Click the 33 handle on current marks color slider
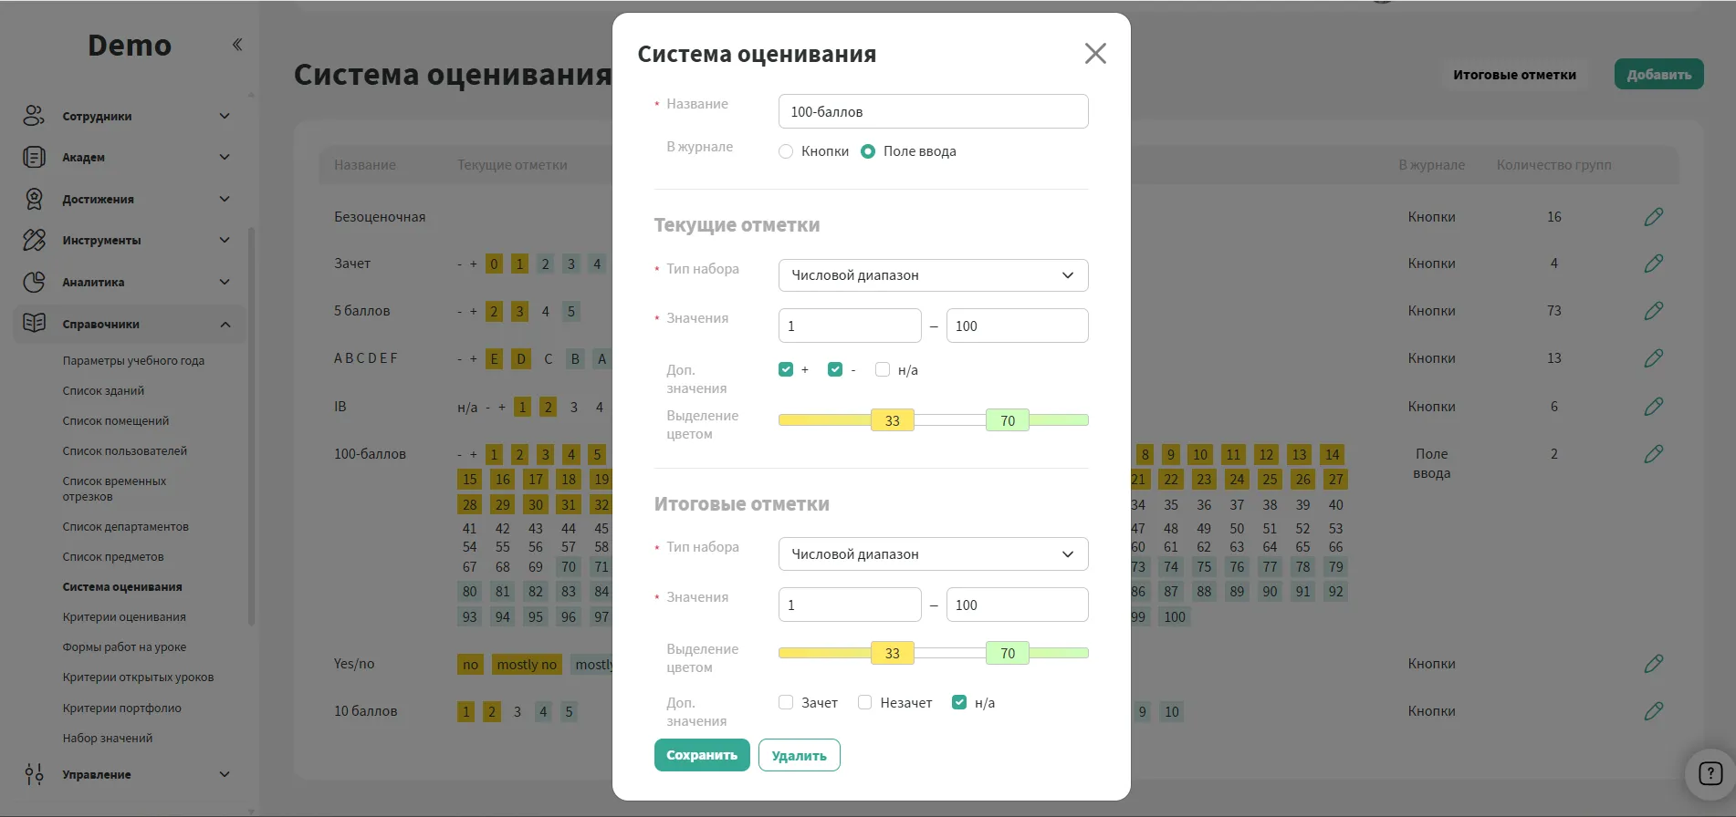Image resolution: width=1736 pixels, height=817 pixels. click(x=892, y=420)
